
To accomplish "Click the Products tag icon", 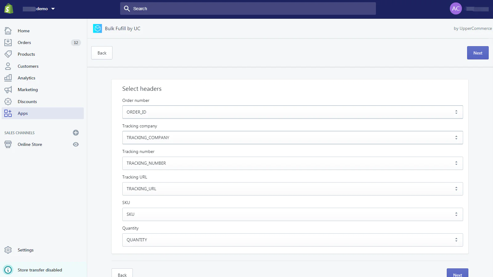I will [x=8, y=54].
